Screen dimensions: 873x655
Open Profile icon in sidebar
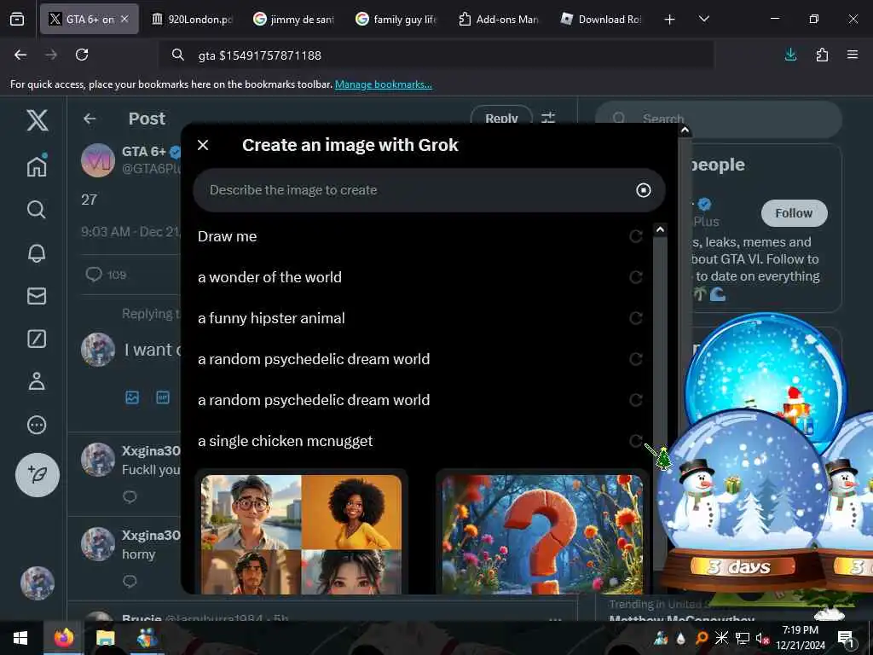37,381
